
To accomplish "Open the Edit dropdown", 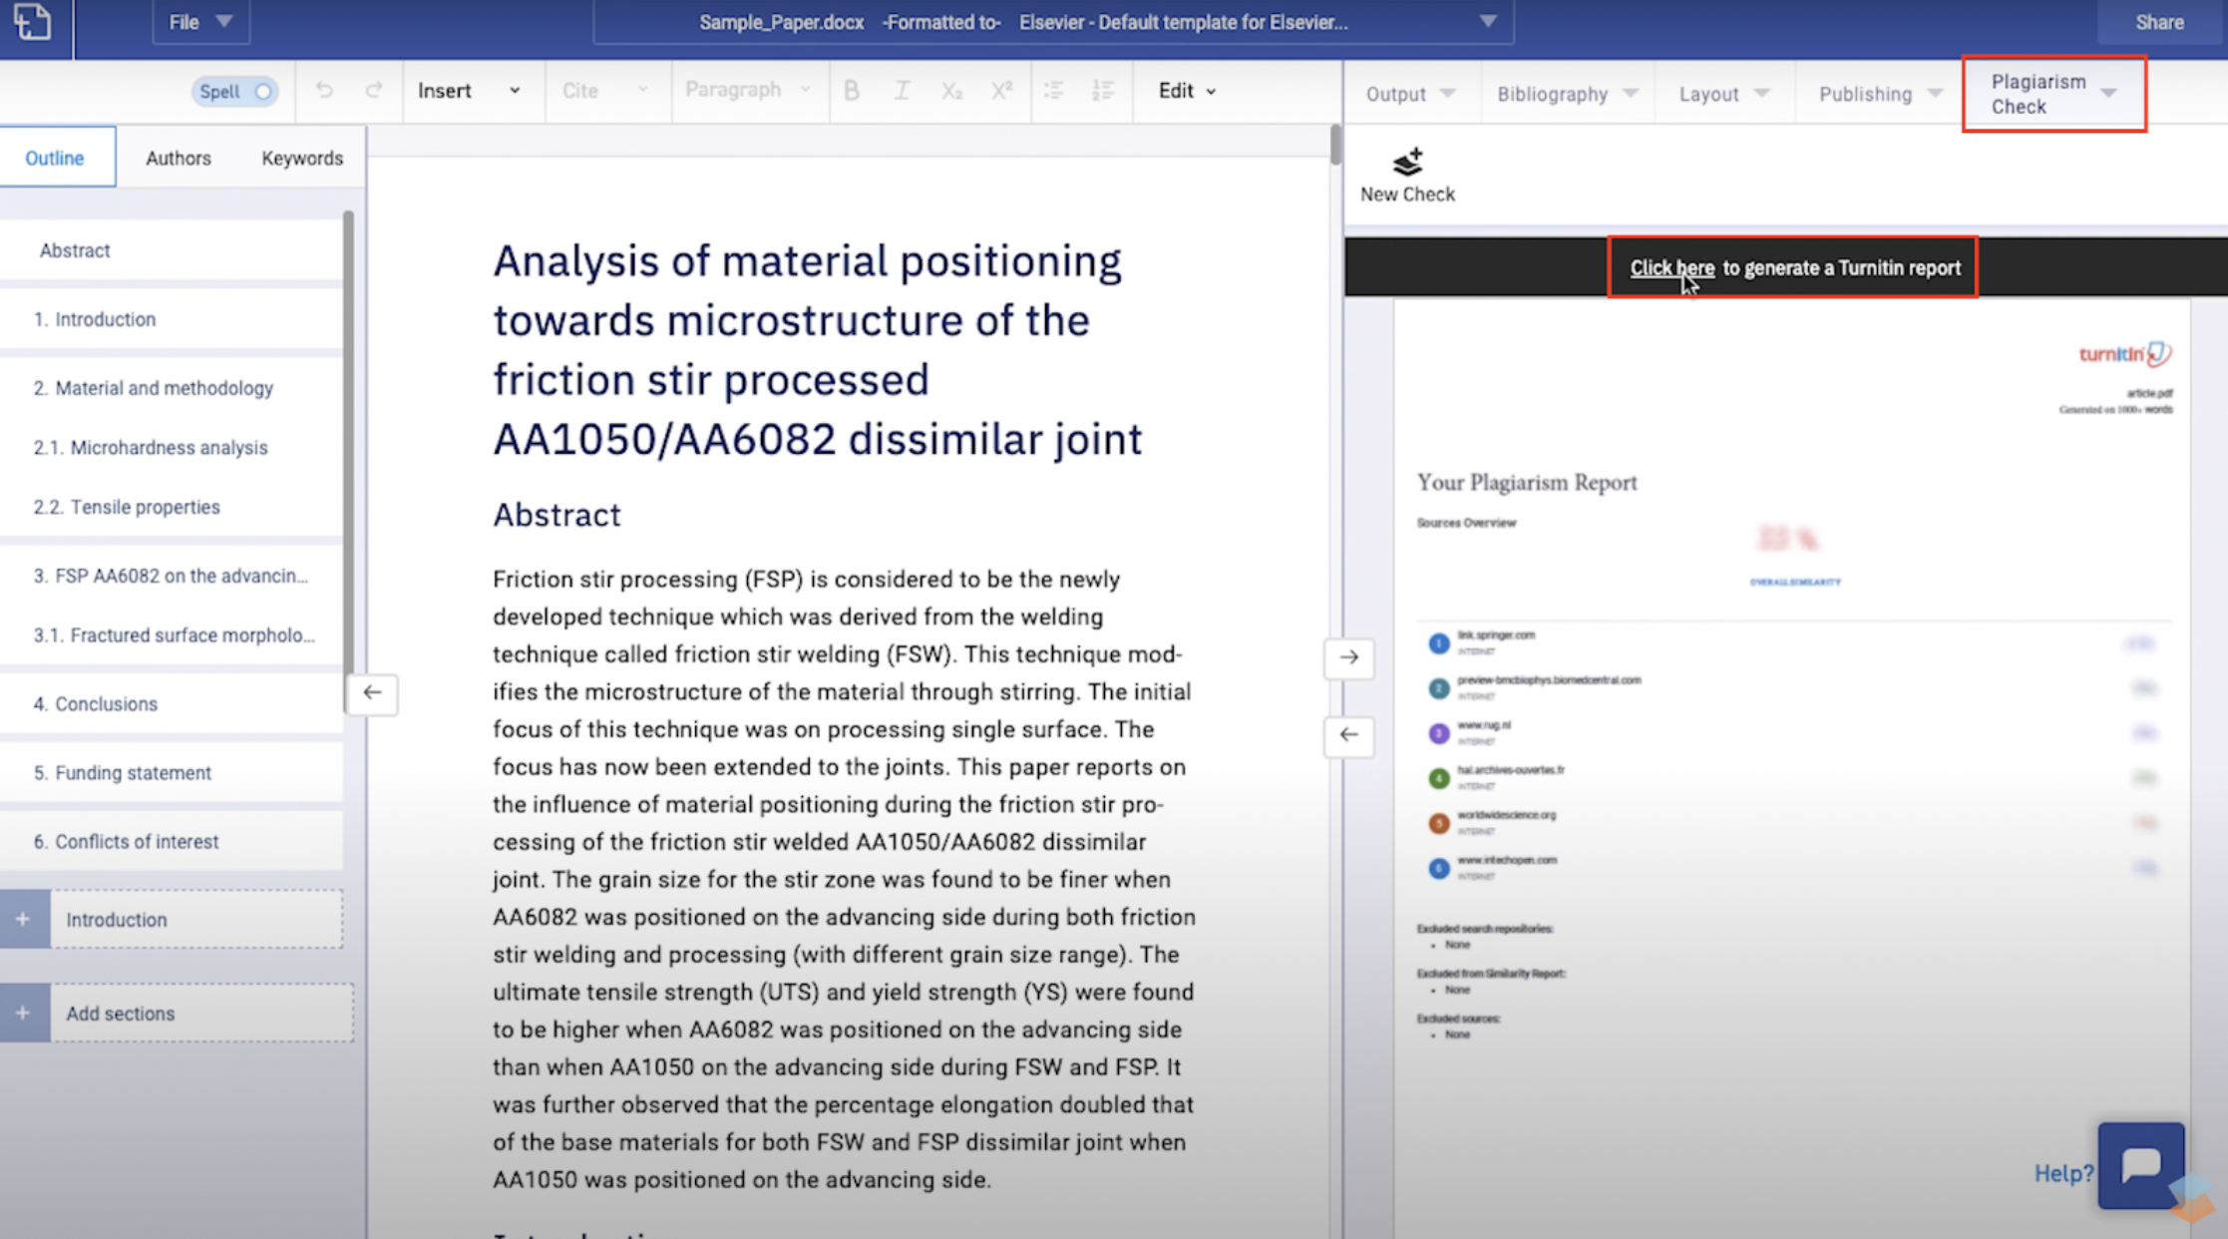I will pos(1187,91).
